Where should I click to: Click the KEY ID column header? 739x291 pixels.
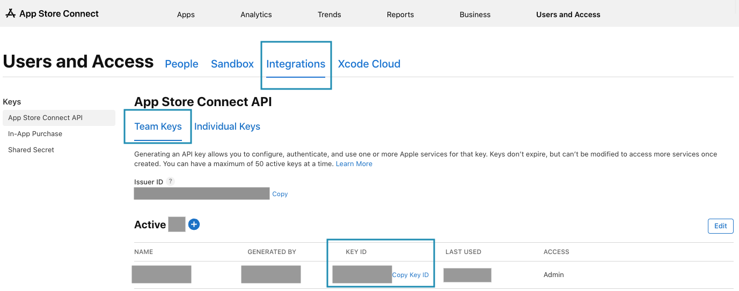click(x=356, y=252)
